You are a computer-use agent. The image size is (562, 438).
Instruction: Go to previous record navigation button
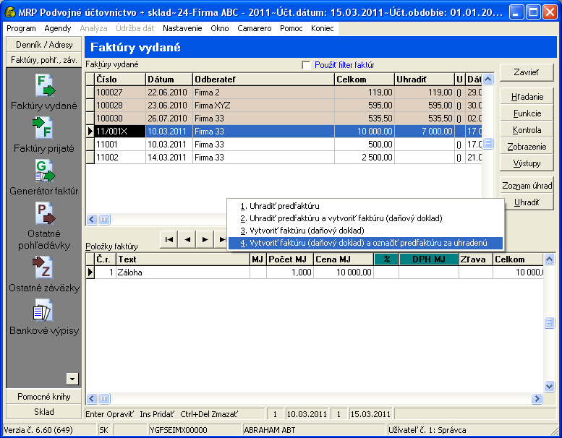[x=187, y=239]
